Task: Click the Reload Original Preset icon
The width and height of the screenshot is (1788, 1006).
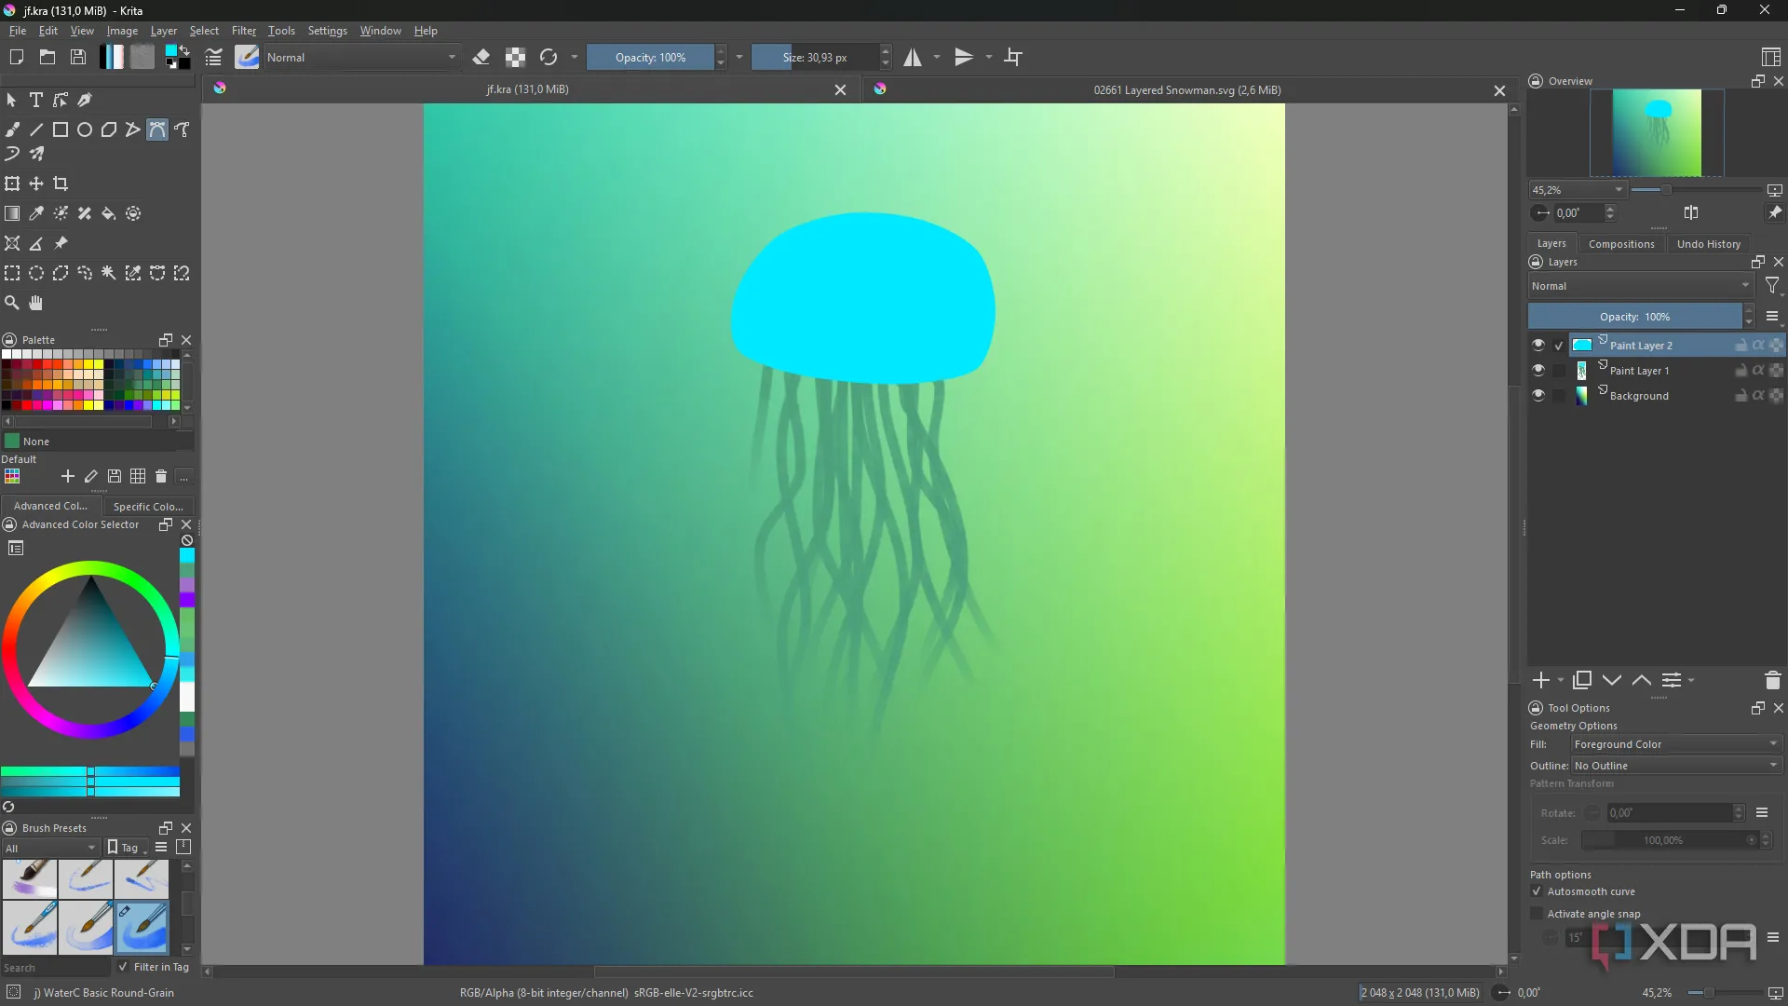Action: 549,57
